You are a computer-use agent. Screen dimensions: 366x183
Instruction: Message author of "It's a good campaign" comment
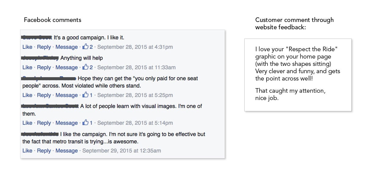tap(66, 47)
